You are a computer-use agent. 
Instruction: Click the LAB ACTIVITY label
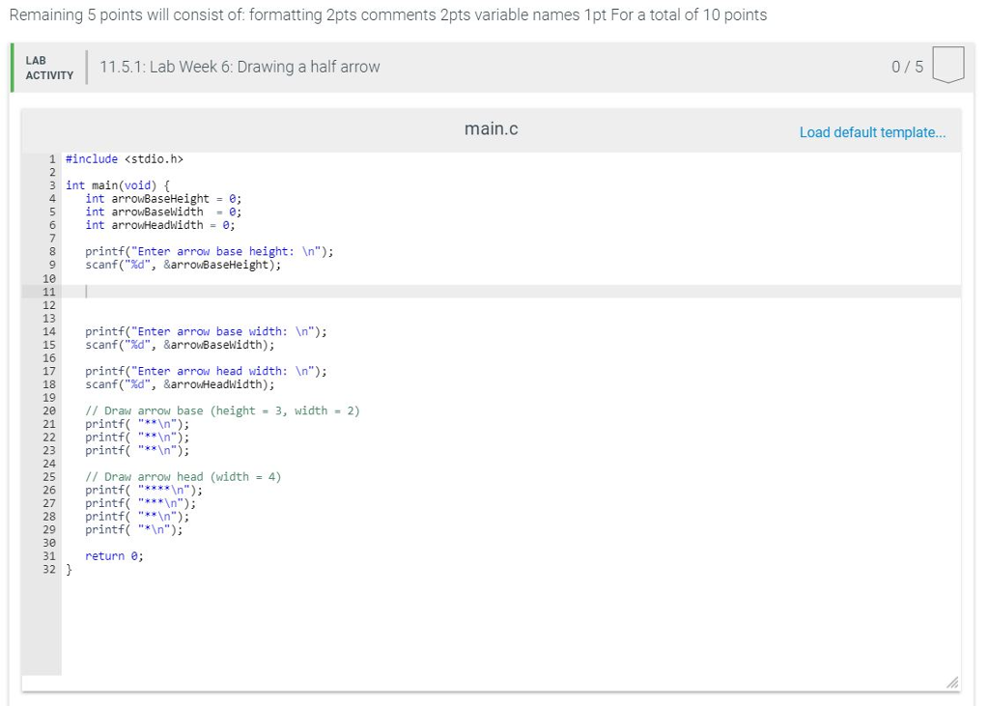(48, 68)
